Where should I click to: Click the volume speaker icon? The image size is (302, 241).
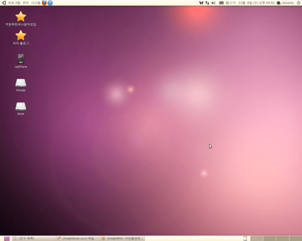(213, 3)
